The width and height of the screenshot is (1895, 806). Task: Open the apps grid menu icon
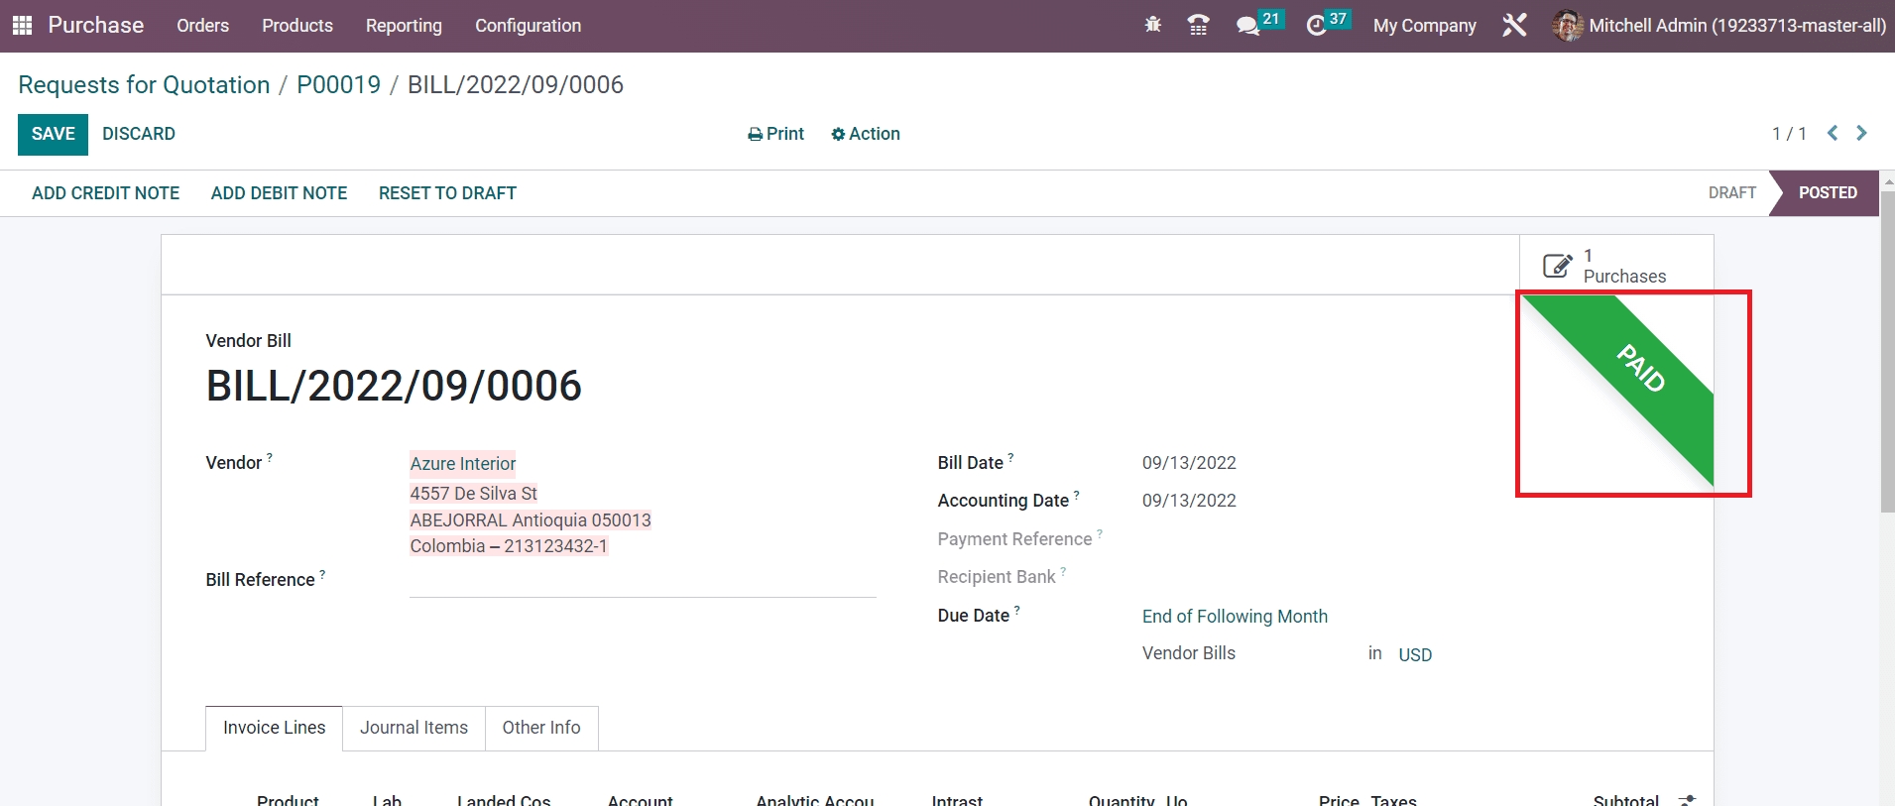tap(22, 25)
